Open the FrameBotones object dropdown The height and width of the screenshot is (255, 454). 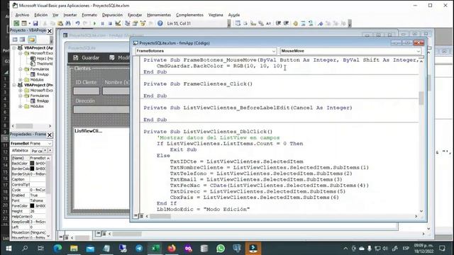(273, 51)
